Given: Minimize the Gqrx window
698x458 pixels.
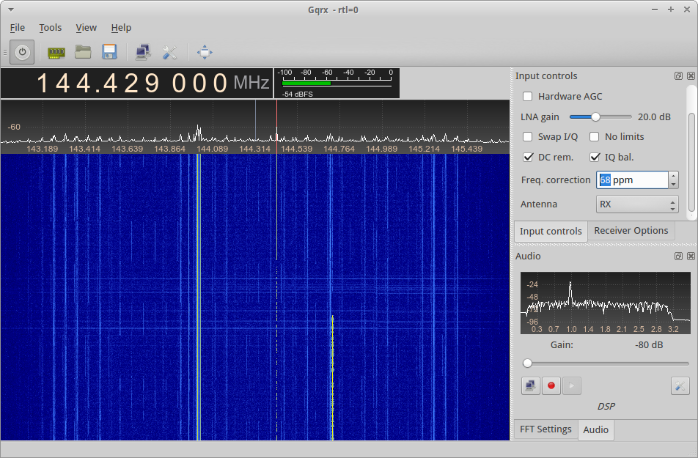Looking at the screenshot, I should 654,10.
